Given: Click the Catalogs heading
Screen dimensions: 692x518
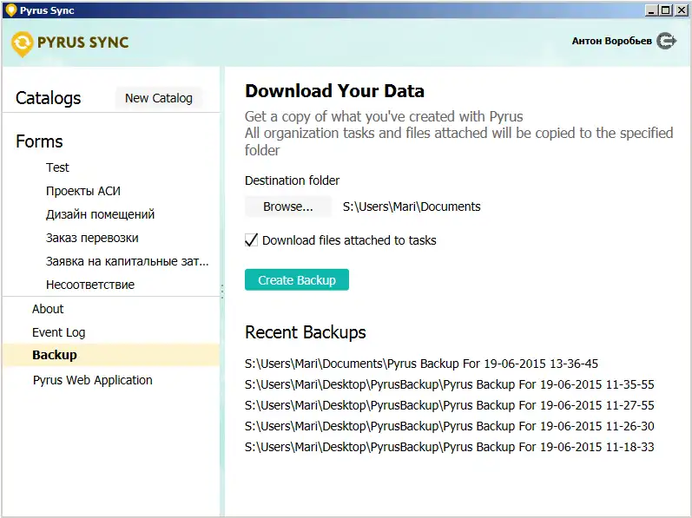Looking at the screenshot, I should coord(48,98).
